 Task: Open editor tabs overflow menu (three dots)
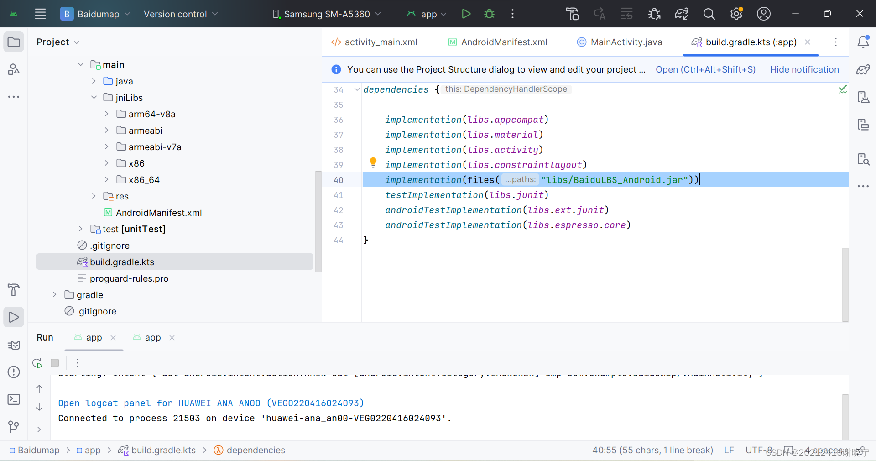(x=836, y=42)
